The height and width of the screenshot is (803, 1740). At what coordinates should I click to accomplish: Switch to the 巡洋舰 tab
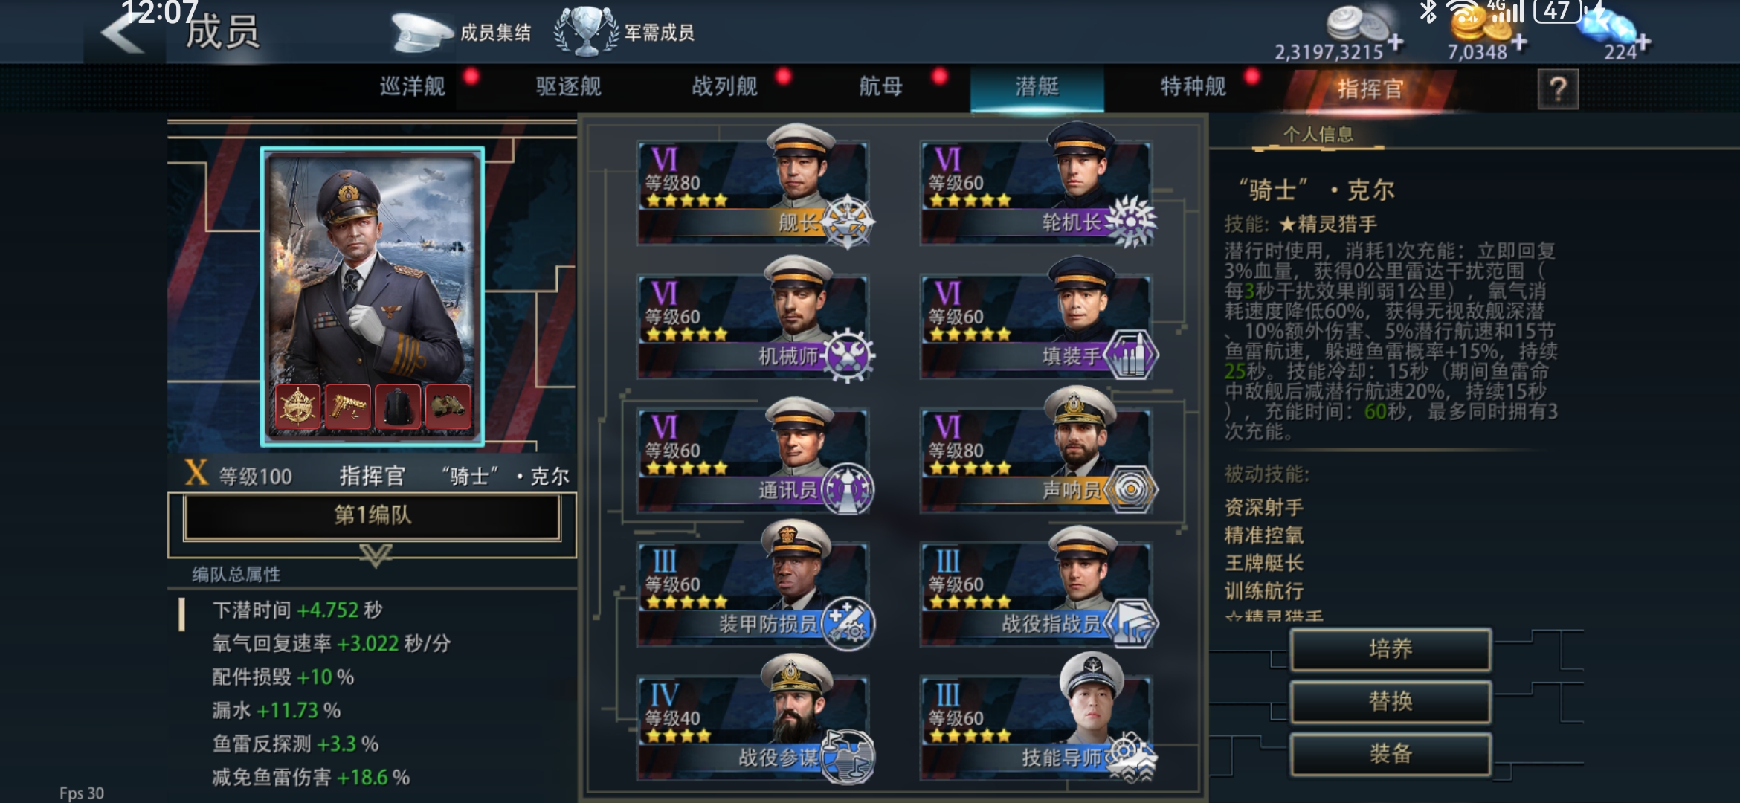point(413,87)
